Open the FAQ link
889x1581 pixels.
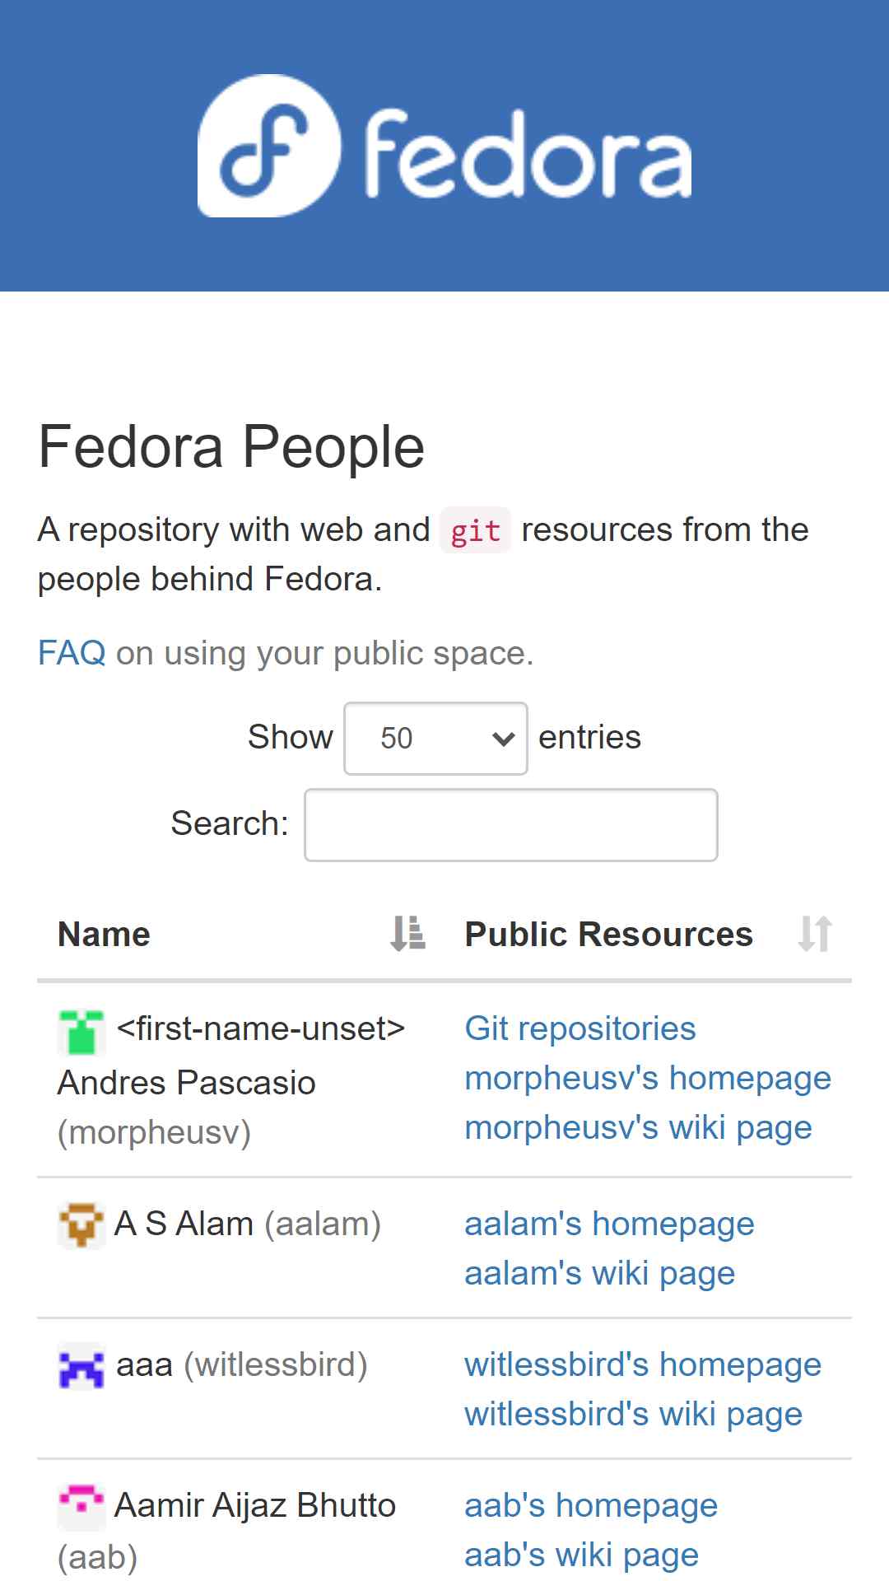[x=72, y=653]
